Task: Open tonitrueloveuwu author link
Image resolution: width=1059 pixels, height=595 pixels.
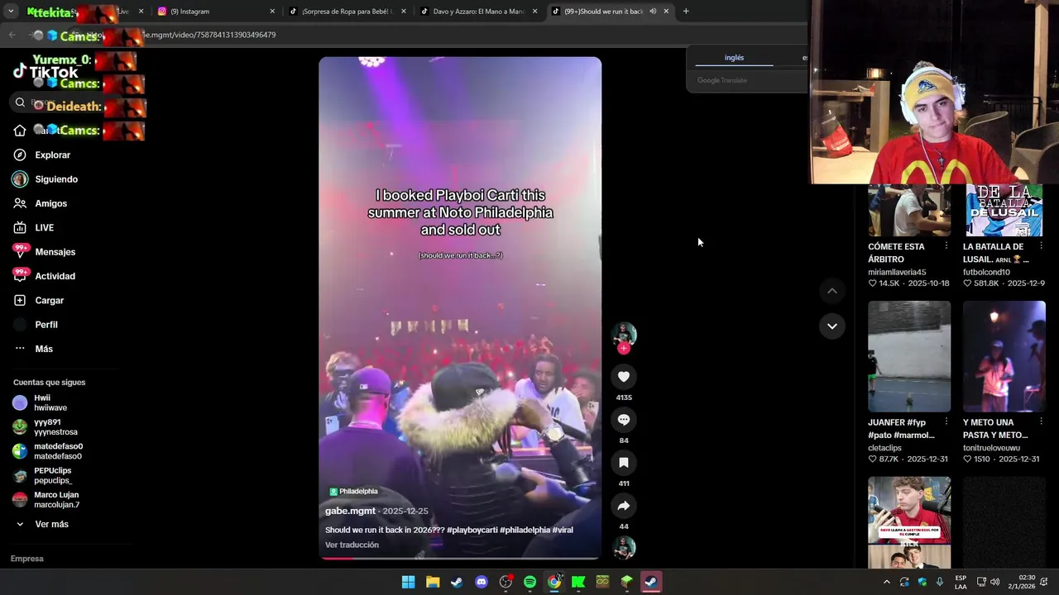Action: pos(991,448)
